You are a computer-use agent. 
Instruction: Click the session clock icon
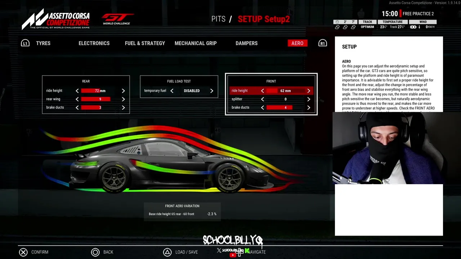(x=337, y=22)
